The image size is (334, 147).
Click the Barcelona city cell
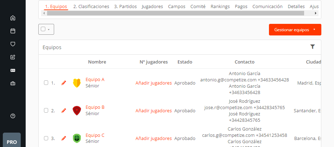coord(308,139)
